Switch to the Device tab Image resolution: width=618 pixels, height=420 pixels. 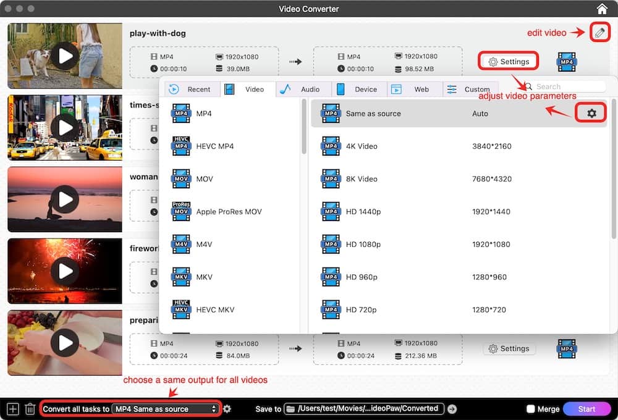(358, 89)
